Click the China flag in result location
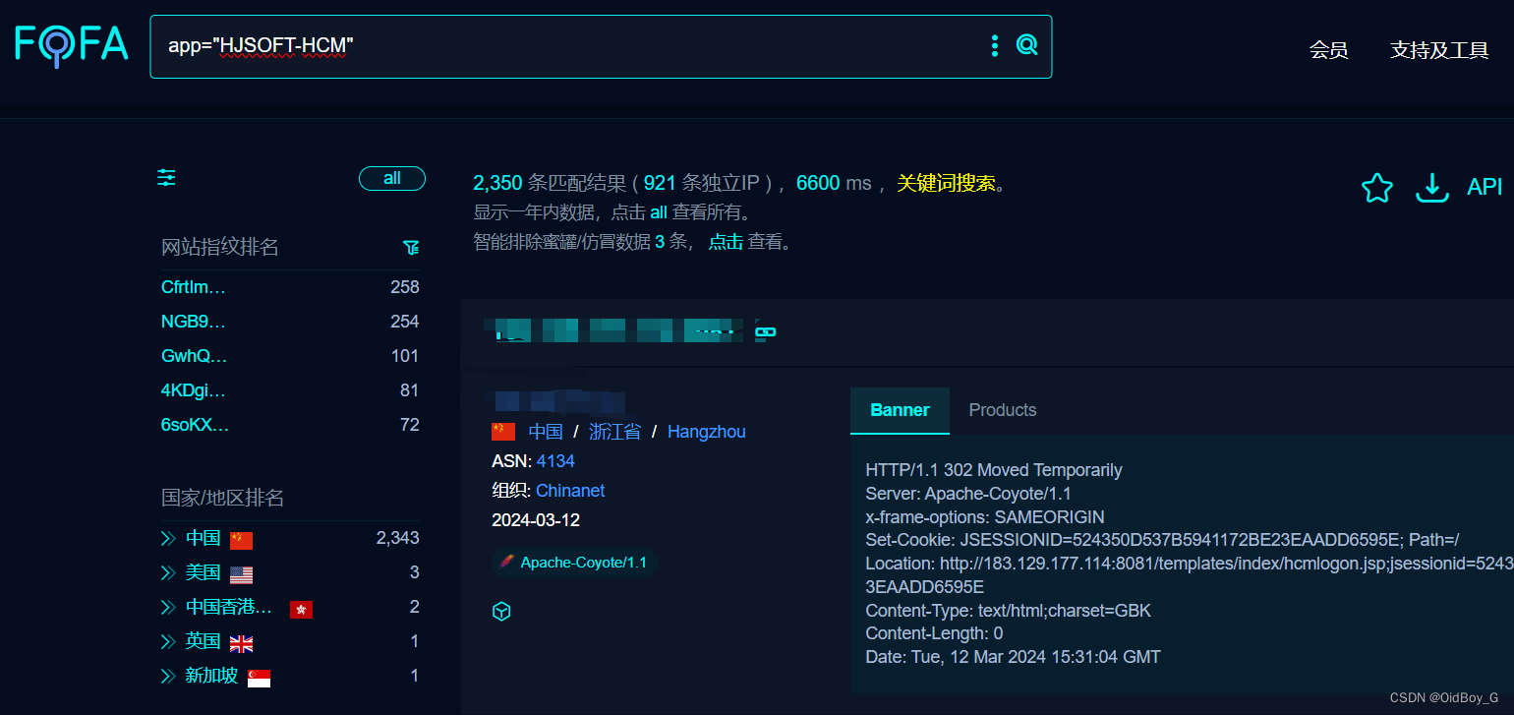 pyautogui.click(x=503, y=431)
